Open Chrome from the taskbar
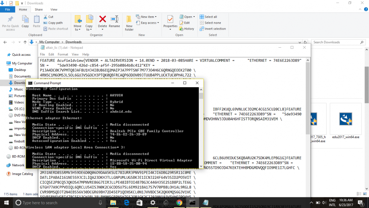Image resolution: width=369 pixels, height=208 pixels. [179, 202]
